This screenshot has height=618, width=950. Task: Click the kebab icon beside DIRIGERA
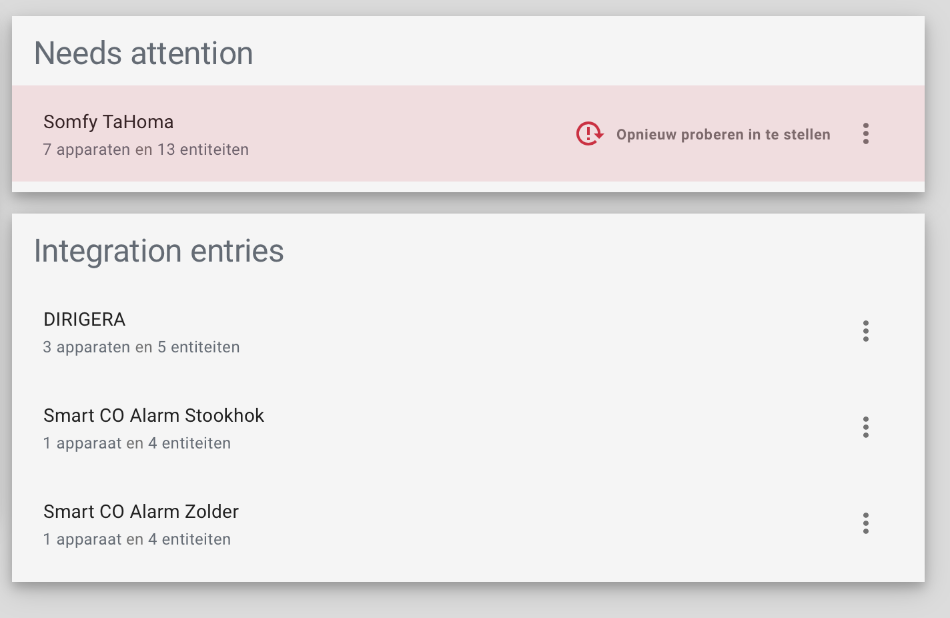click(x=865, y=331)
